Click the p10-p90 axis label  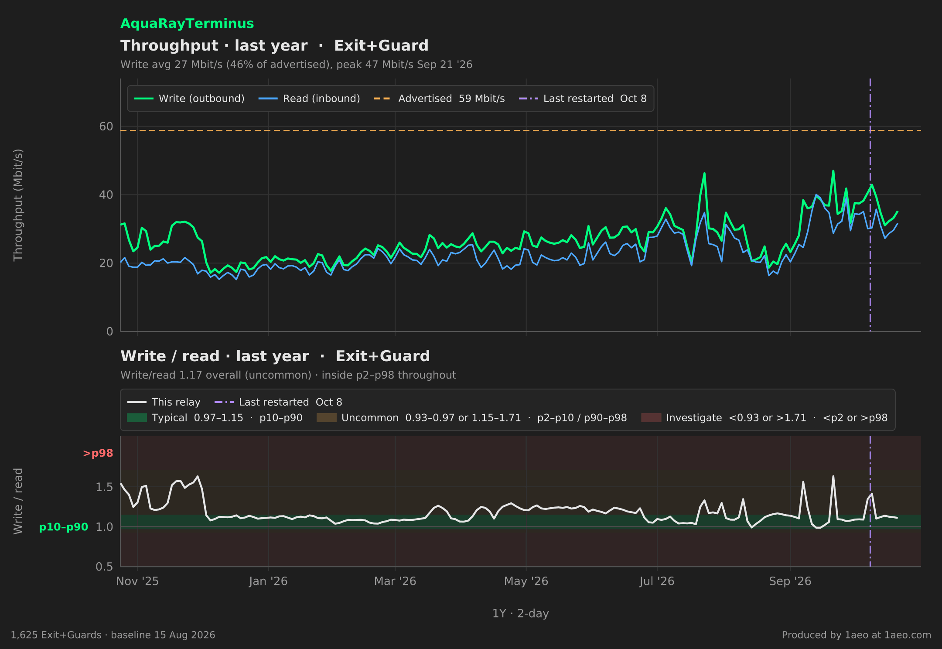pos(64,527)
